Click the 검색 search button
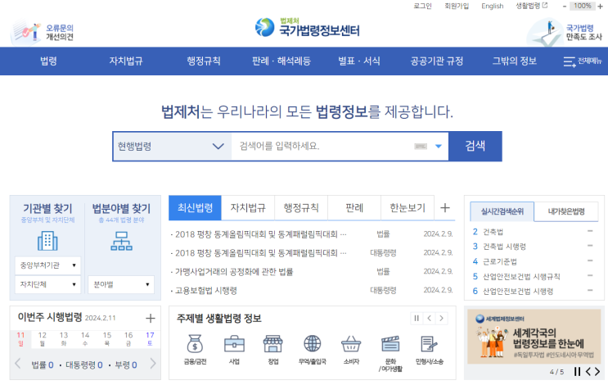The image size is (608, 385). tap(475, 147)
